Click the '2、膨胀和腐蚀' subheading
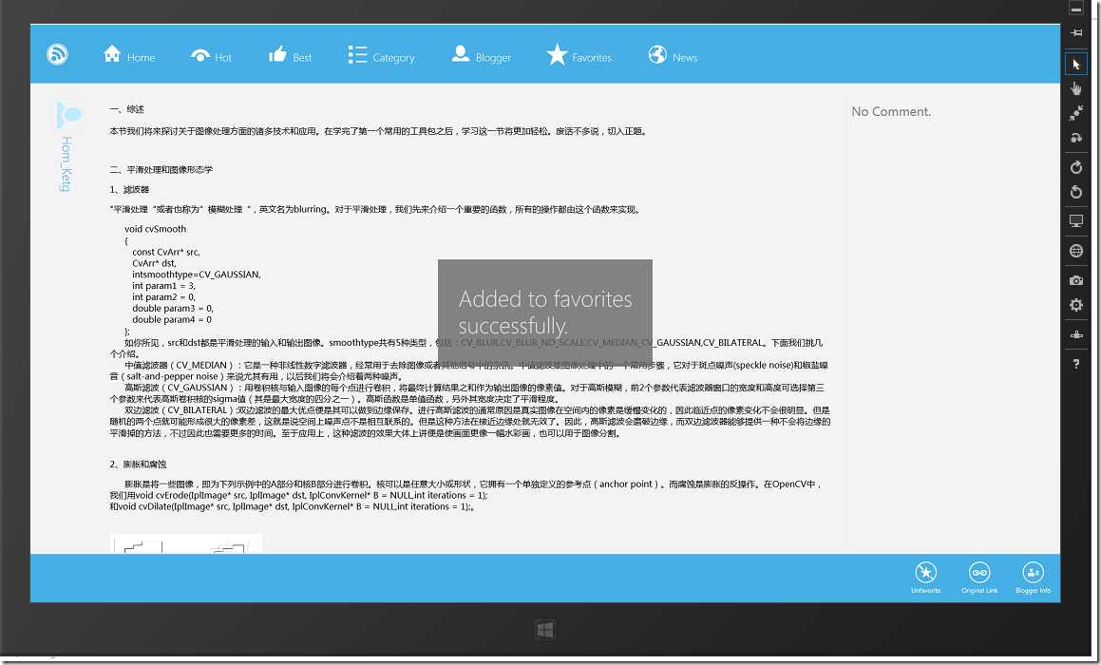 pyautogui.click(x=138, y=465)
